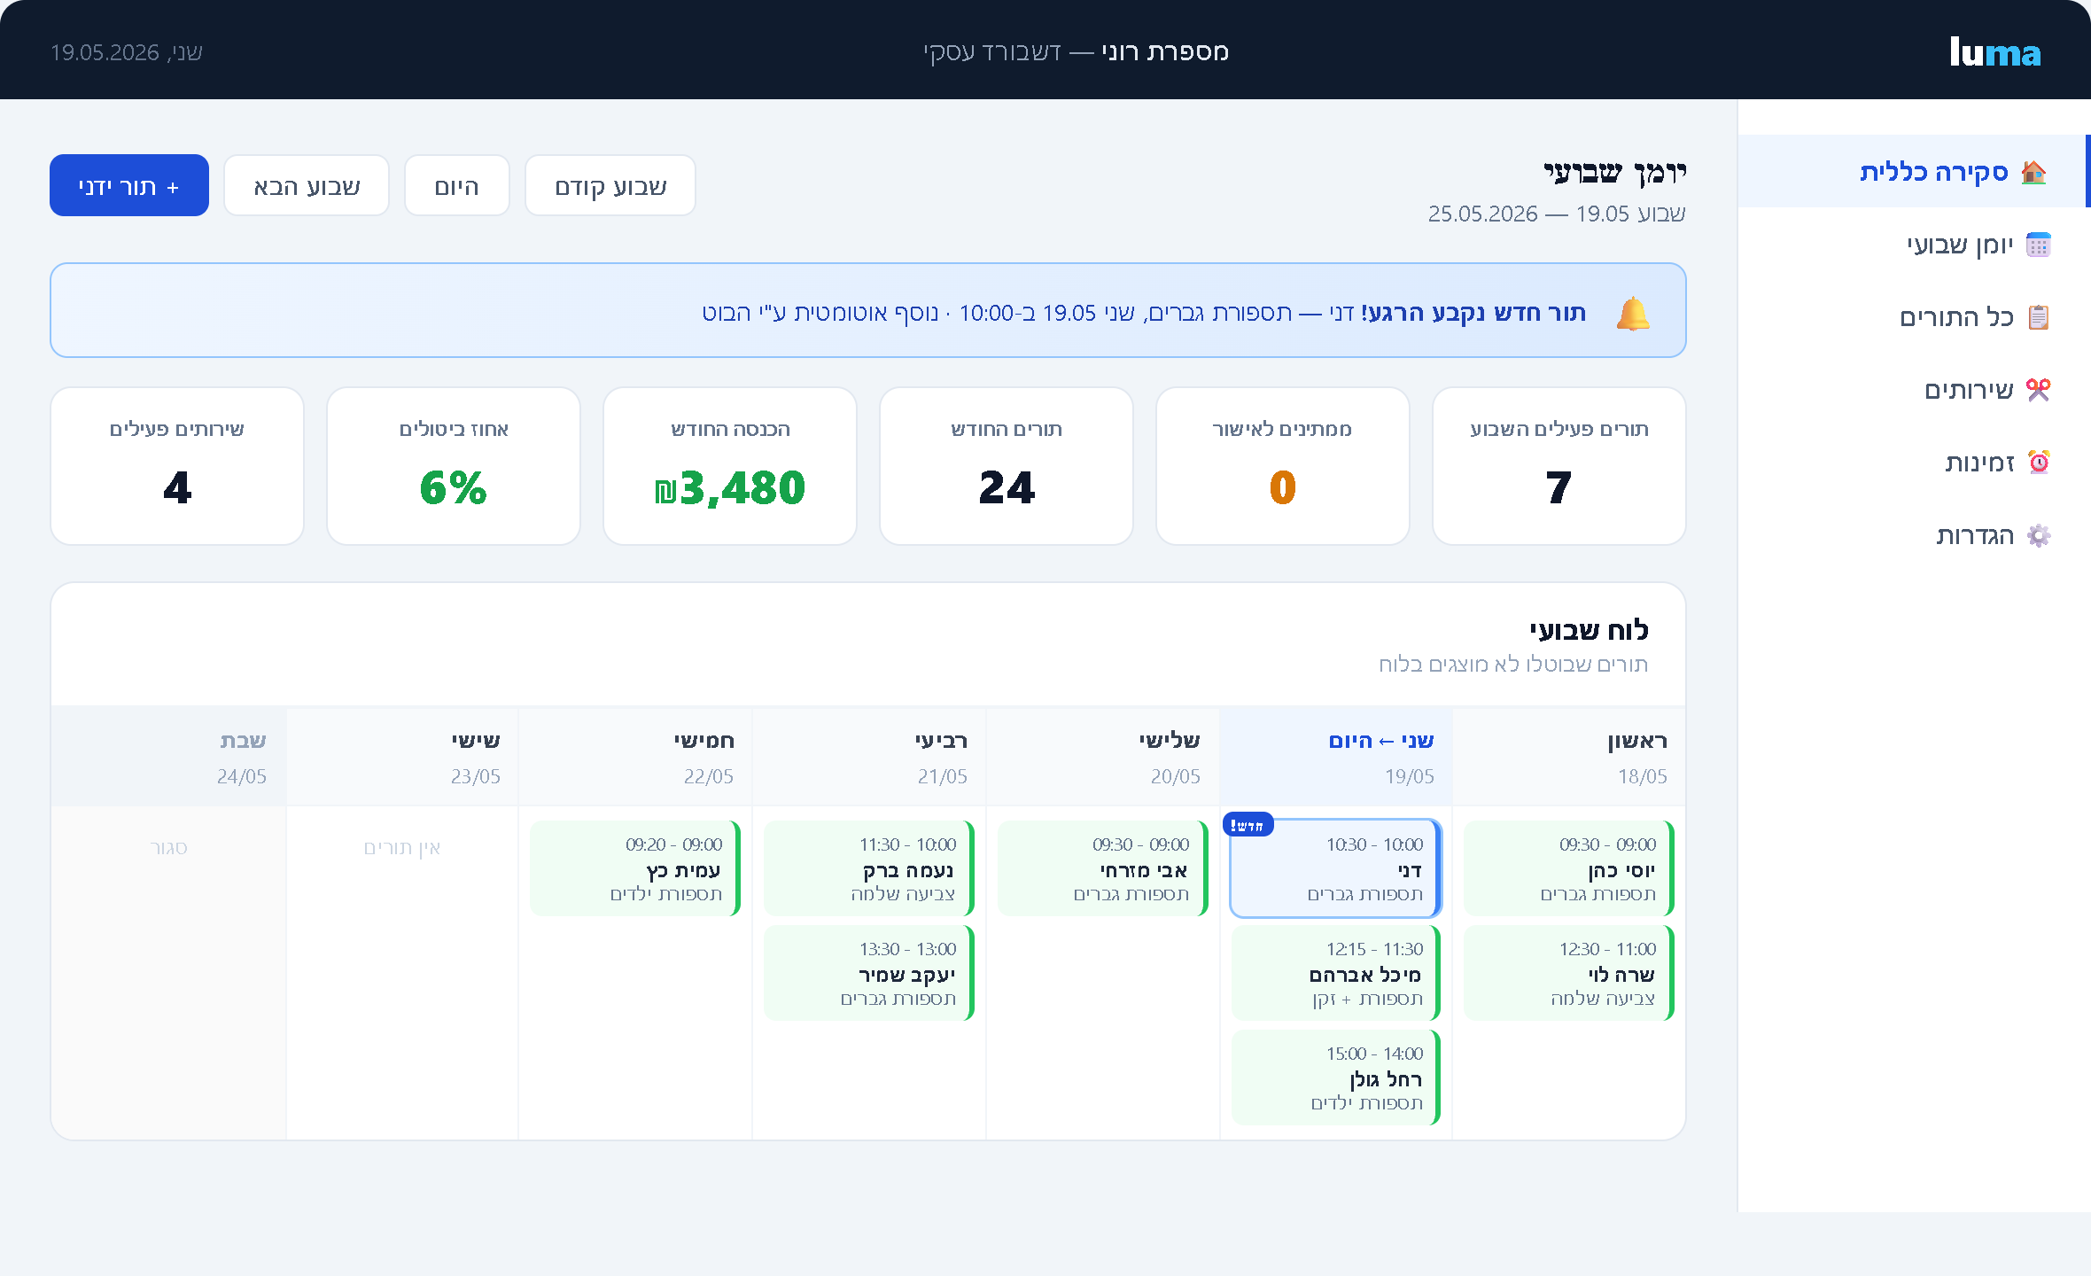Click the bell icon in the notification banner
This screenshot has height=1276, width=2091.
1633,314
